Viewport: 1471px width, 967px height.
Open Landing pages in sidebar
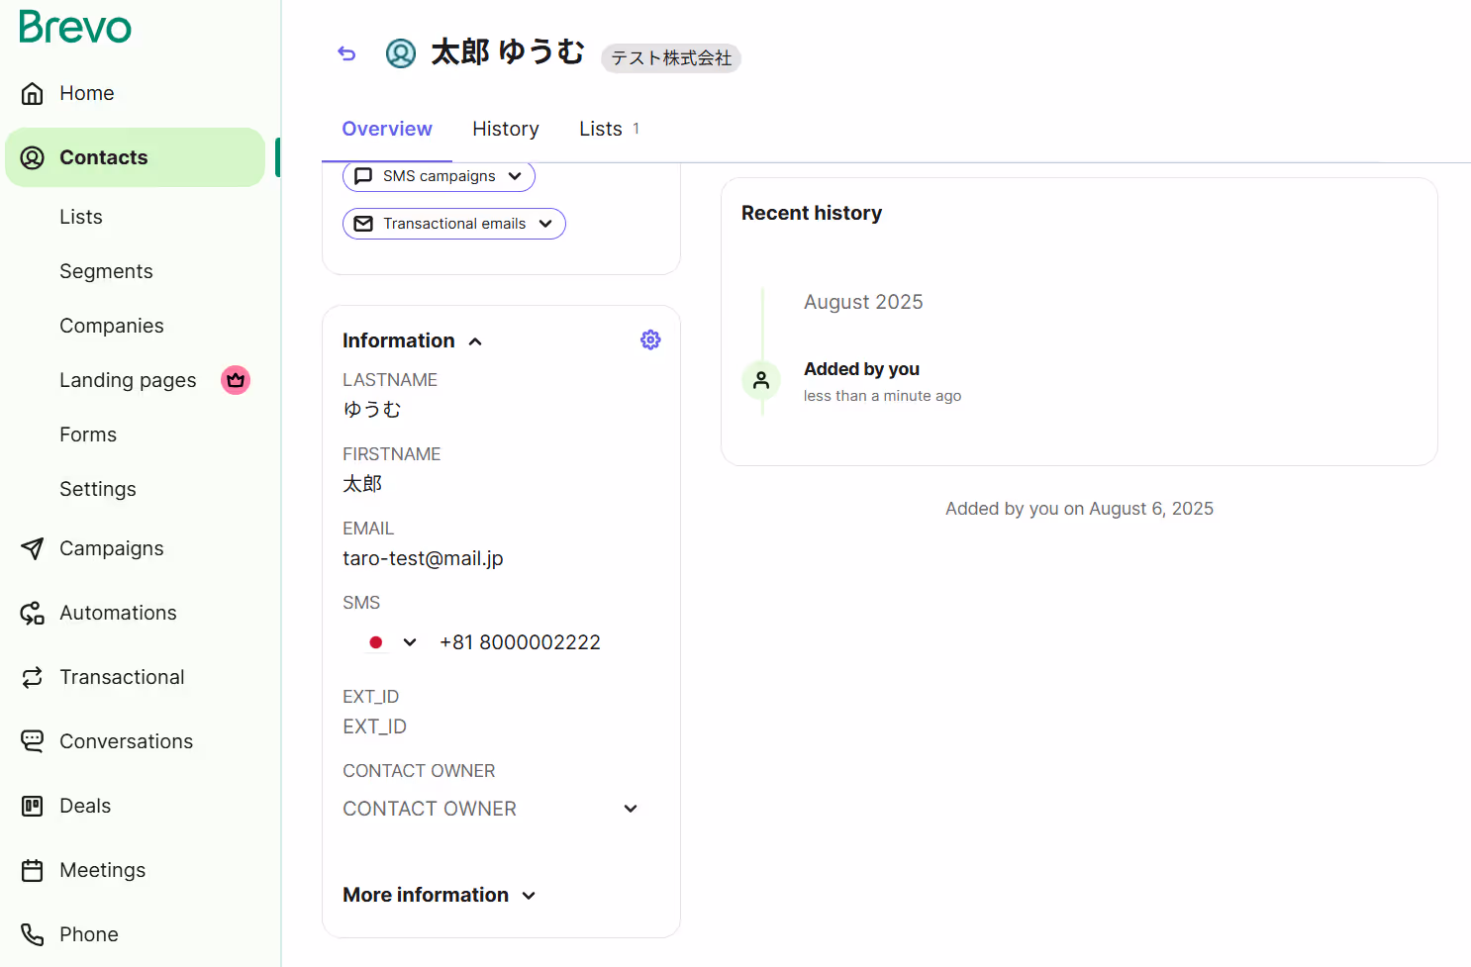128,380
